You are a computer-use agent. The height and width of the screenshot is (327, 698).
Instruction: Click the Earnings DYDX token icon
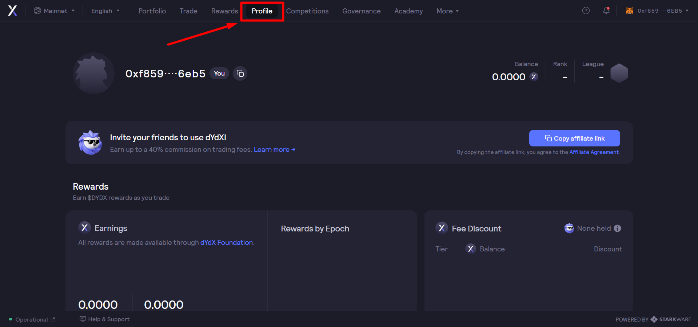coord(84,227)
